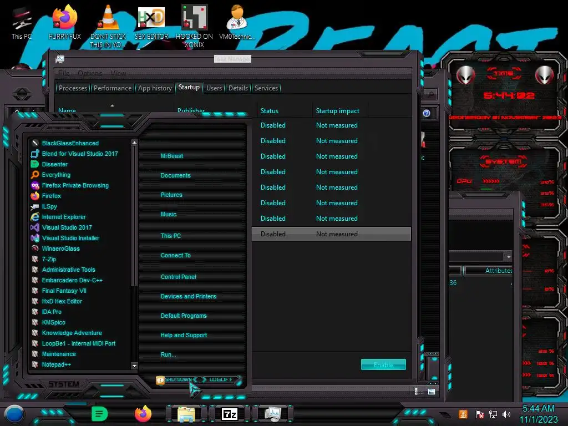Open dropdown arrow in background window

(509, 256)
